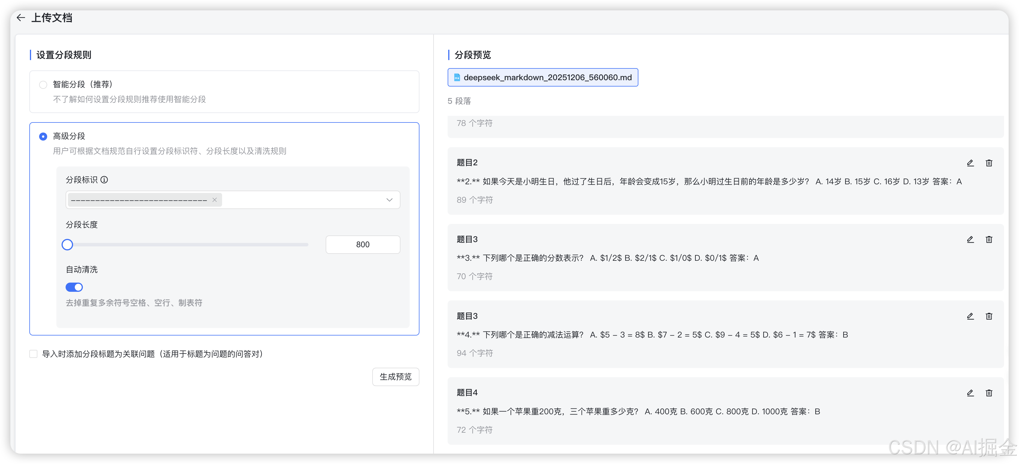The width and height of the screenshot is (1019, 464).
Task: Check 导入时添加分段标题为关联问题 option
Action: point(33,354)
